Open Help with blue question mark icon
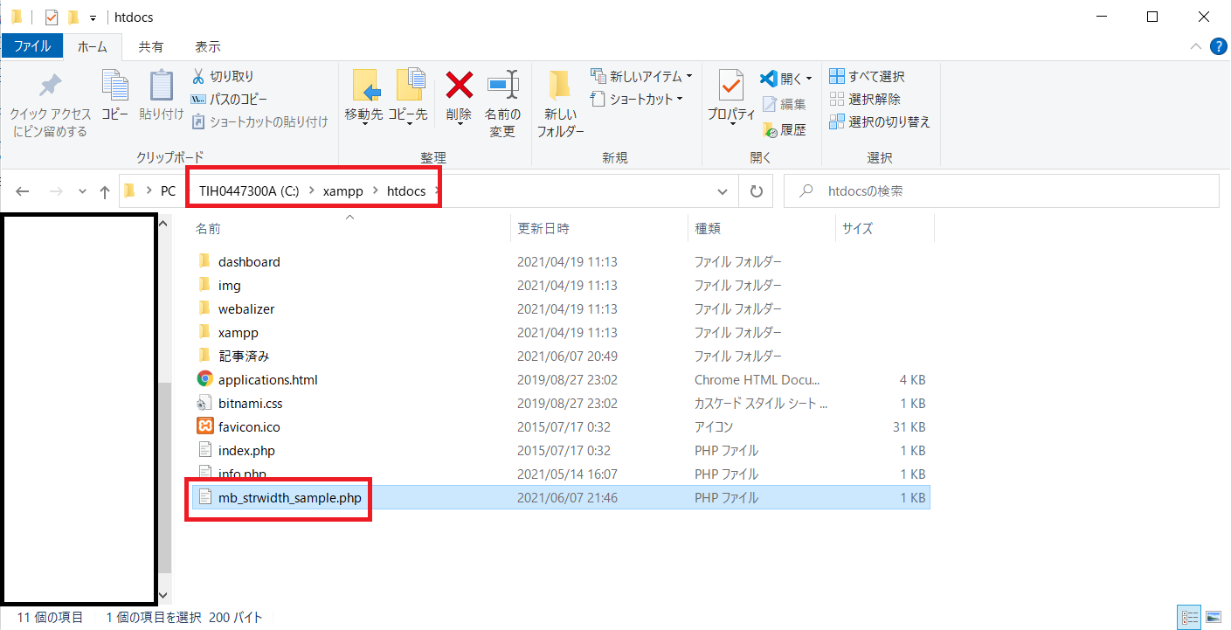The height and width of the screenshot is (630, 1231). point(1219,46)
